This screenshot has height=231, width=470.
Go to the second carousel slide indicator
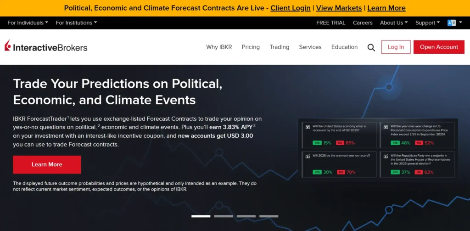point(224,216)
